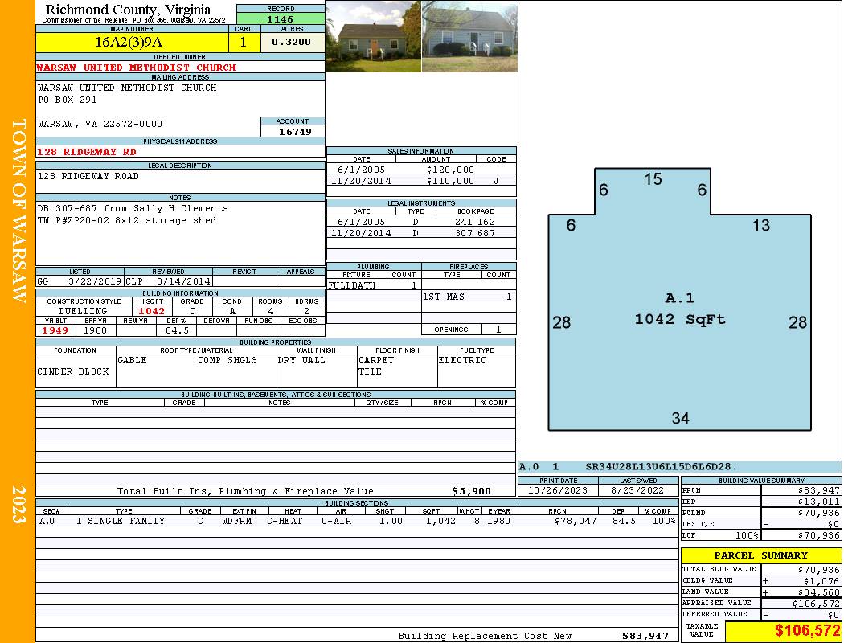Screen dimensions: 844x643
Task: Click the record number 1146 field
Action: [x=280, y=18]
